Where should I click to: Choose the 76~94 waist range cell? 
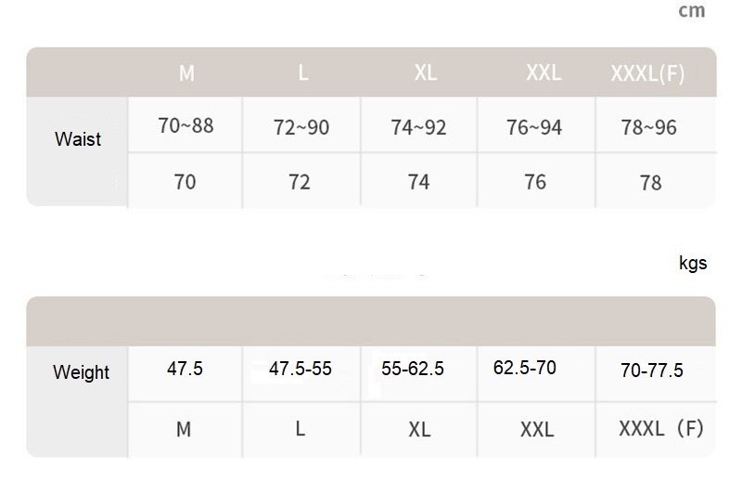(534, 127)
